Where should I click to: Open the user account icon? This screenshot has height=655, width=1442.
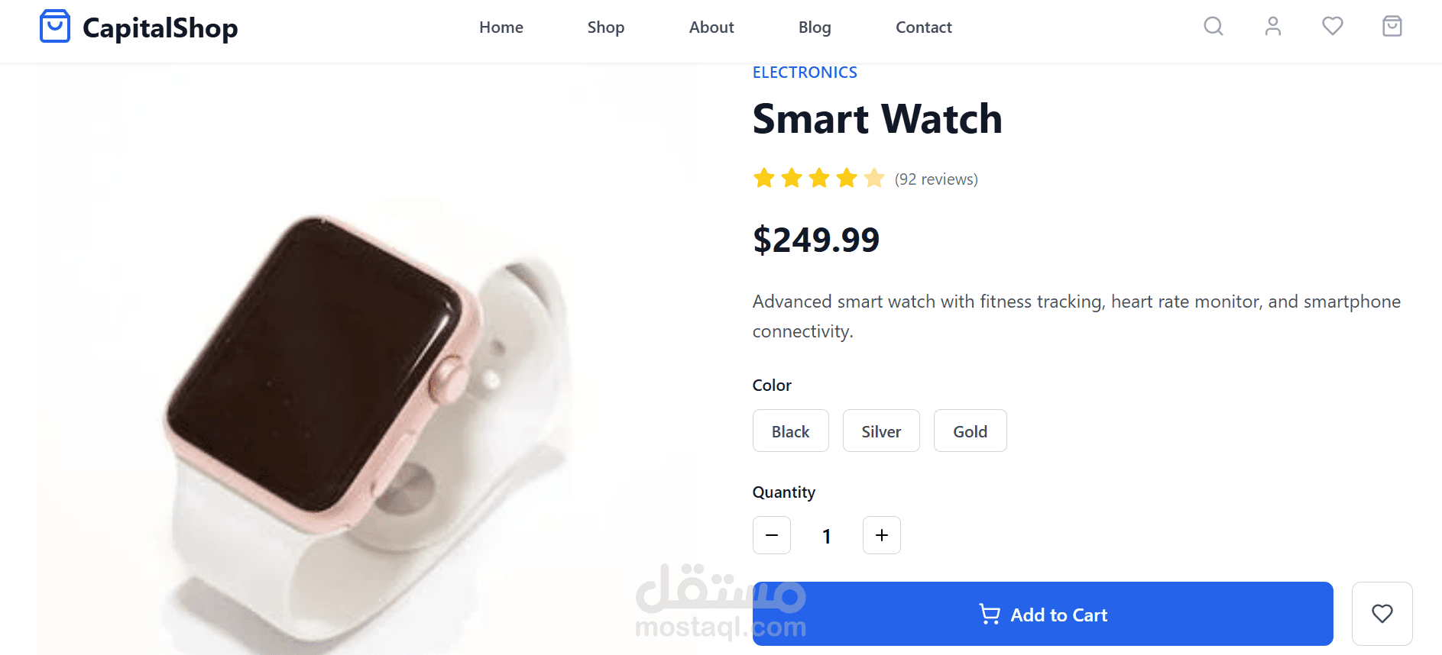[1273, 27]
